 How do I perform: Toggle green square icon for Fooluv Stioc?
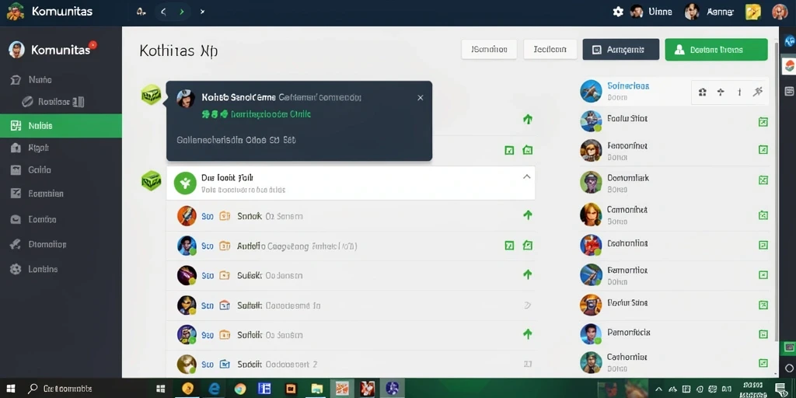[763, 122]
